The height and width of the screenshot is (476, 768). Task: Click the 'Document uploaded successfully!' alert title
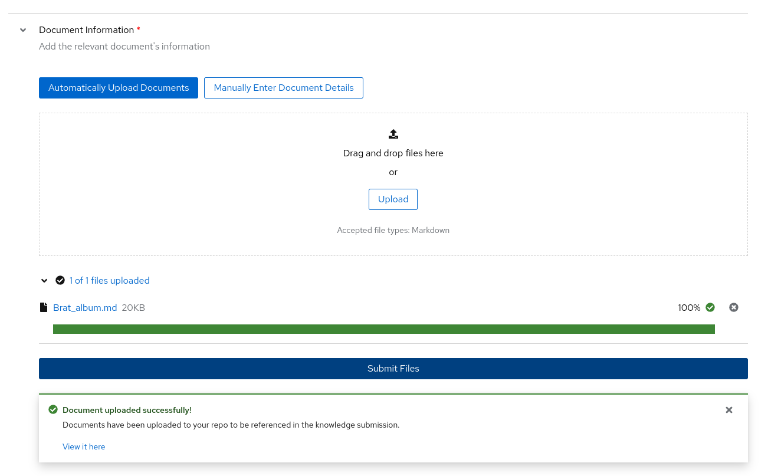[x=127, y=410]
